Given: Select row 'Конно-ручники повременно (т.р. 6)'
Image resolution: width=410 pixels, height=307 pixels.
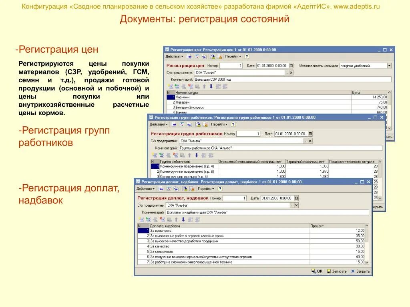Looking at the screenshot, I should (x=264, y=171).
